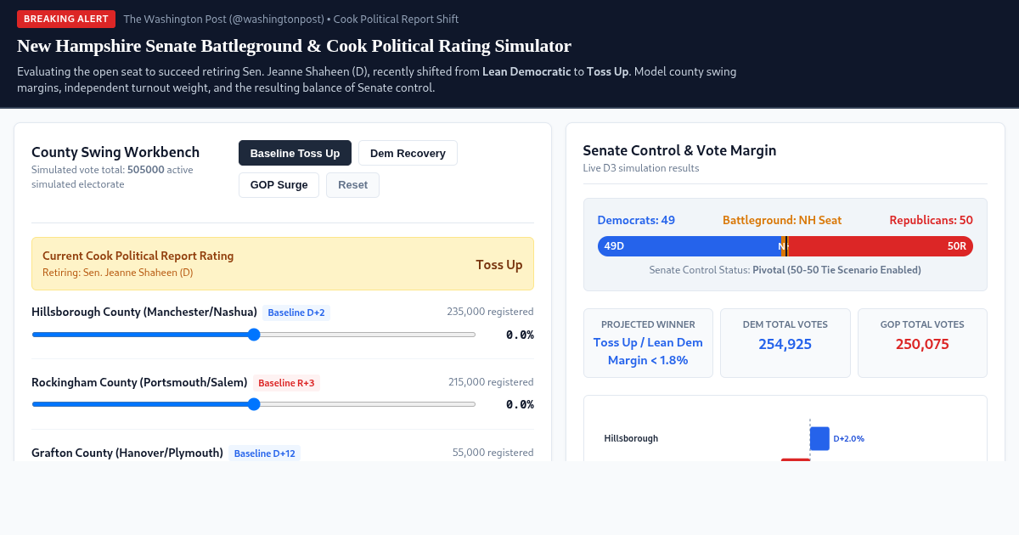Apply the GOP Surge preset
This screenshot has height=535, width=1019.
tap(279, 185)
